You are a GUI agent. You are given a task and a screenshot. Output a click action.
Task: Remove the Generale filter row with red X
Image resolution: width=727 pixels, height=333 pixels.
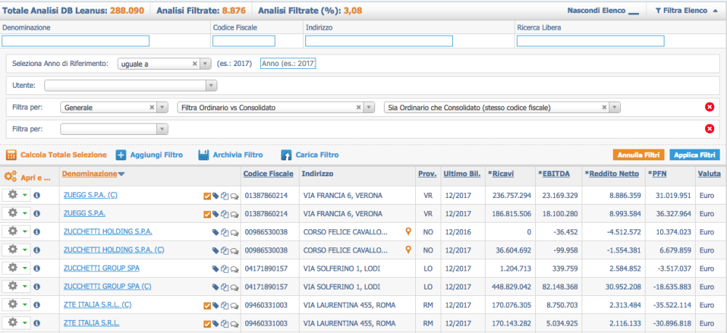tap(709, 107)
